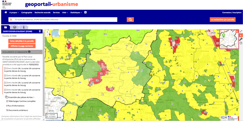Click the République Française logo
Viewport: 243px width, 121px height.
pyautogui.click(x=6, y=4)
